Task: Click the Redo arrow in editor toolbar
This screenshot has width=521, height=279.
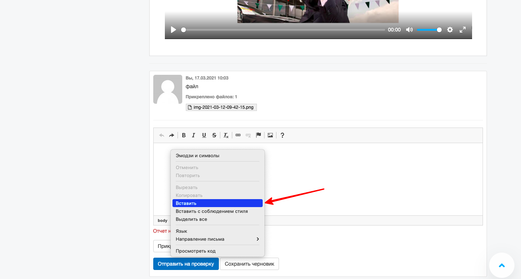Action: click(171, 135)
